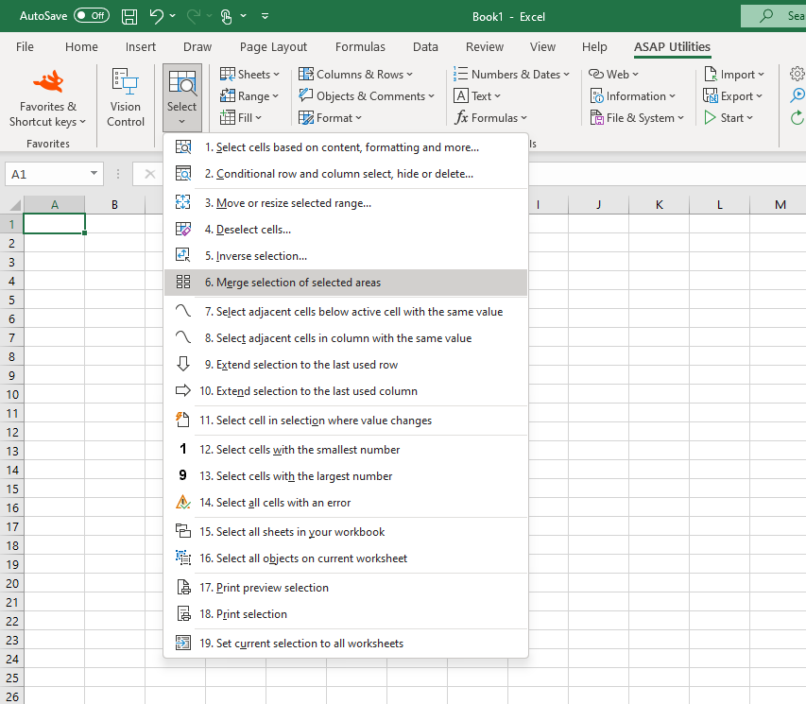Expand Numbers & Dates dropdown
The image size is (806, 704).
tap(511, 74)
